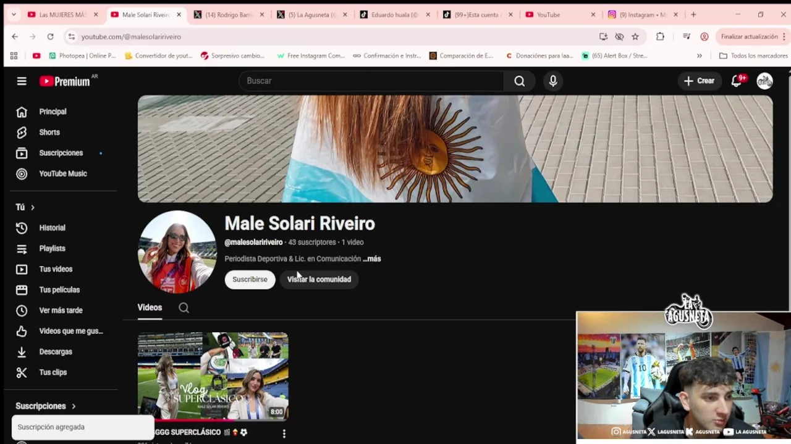Reload the page with refresh icon

(x=50, y=36)
